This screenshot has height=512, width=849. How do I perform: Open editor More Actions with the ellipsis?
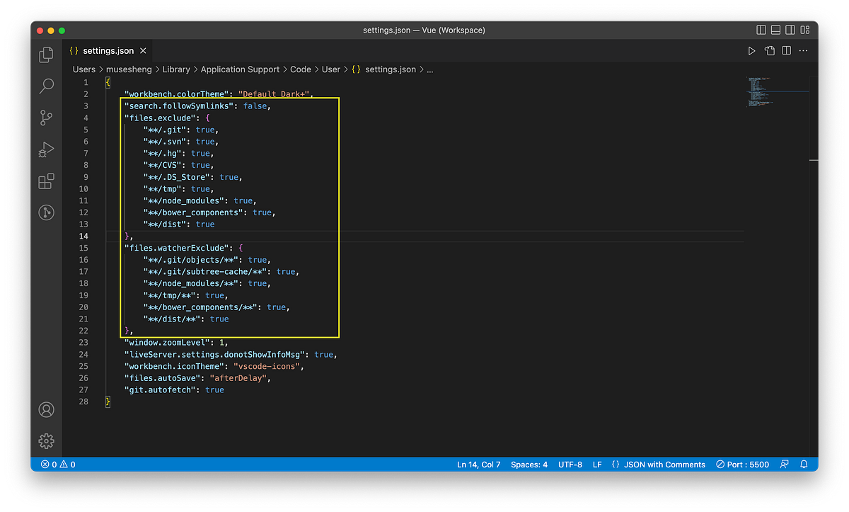pyautogui.click(x=803, y=50)
